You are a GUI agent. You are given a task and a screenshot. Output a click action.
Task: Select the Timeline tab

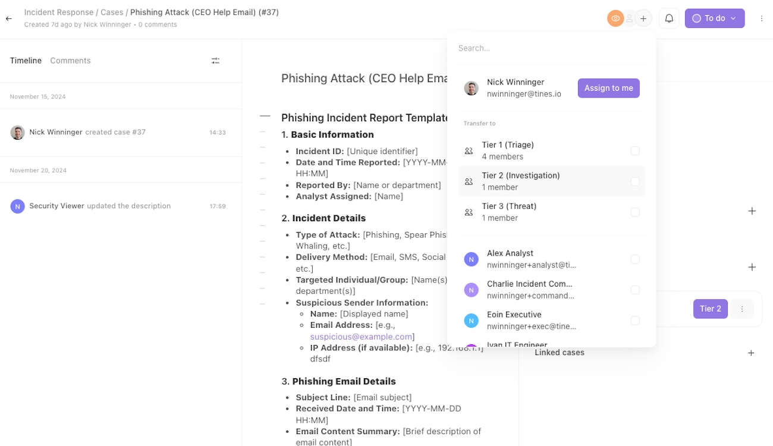[x=26, y=61]
